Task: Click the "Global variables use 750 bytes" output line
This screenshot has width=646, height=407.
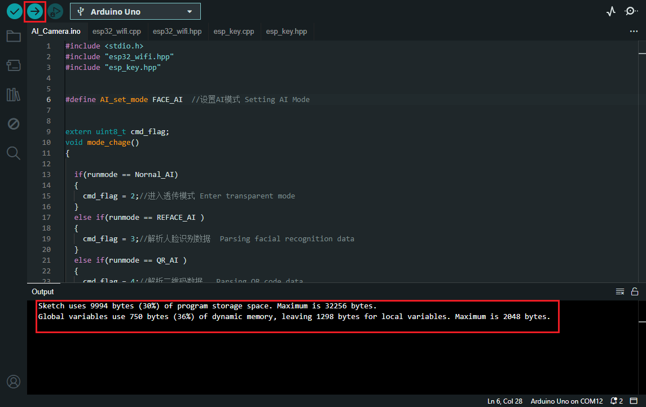Action: pos(294,316)
